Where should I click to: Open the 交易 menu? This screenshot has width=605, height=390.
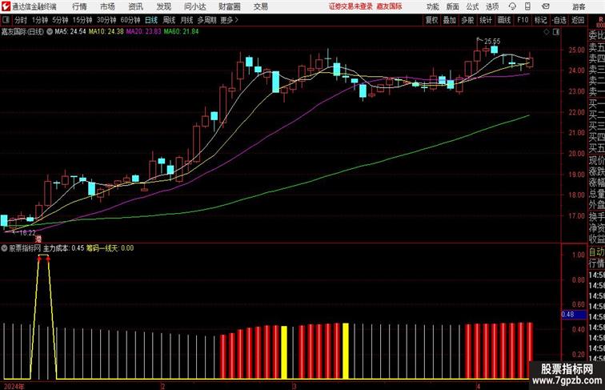click(260, 6)
